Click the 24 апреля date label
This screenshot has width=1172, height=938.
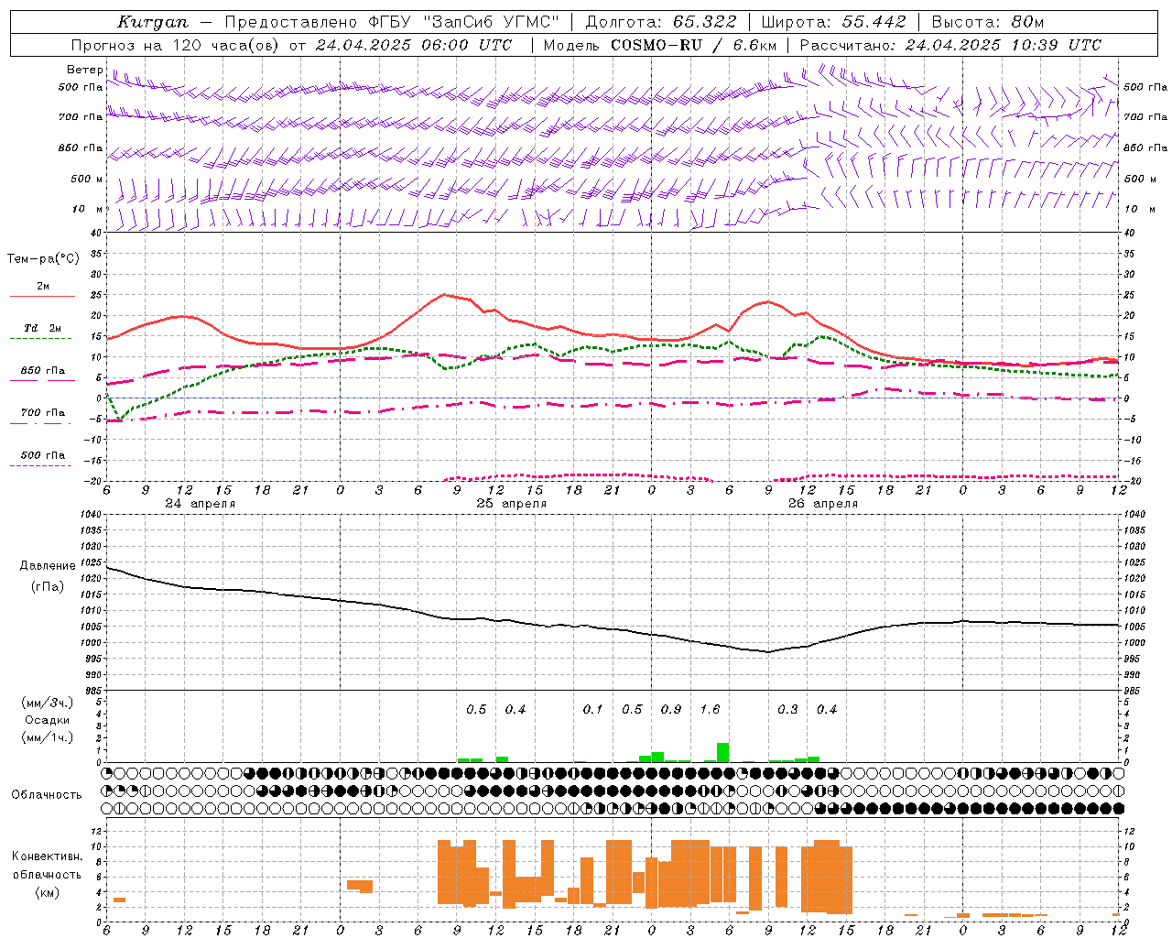pyautogui.click(x=200, y=504)
